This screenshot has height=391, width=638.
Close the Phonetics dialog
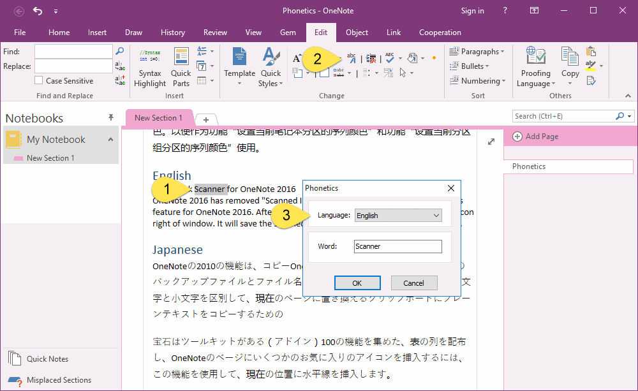pos(451,188)
